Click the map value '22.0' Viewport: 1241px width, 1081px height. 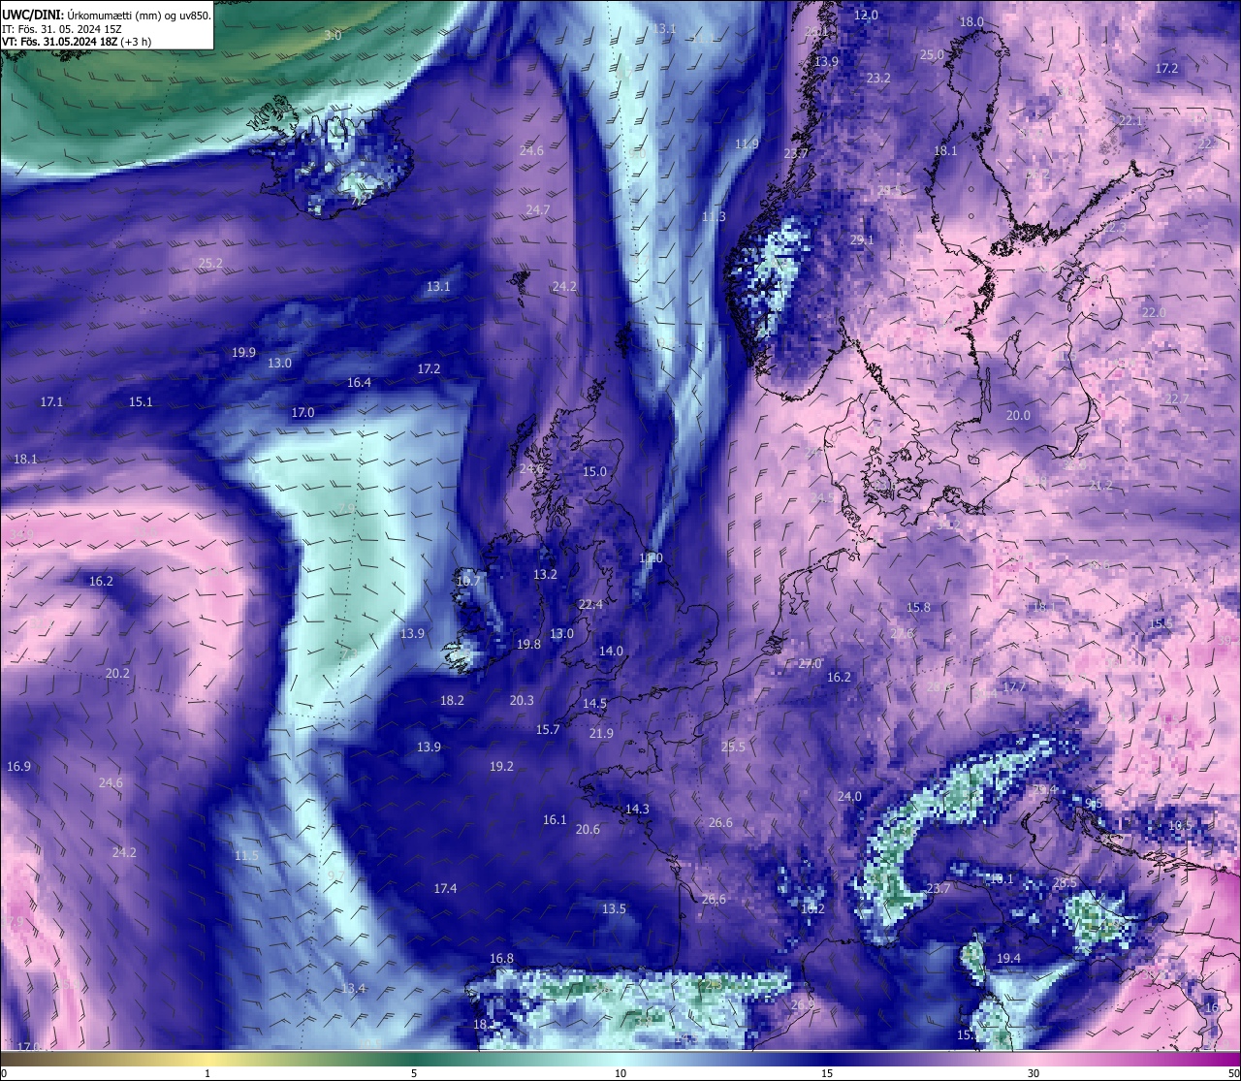click(1154, 312)
